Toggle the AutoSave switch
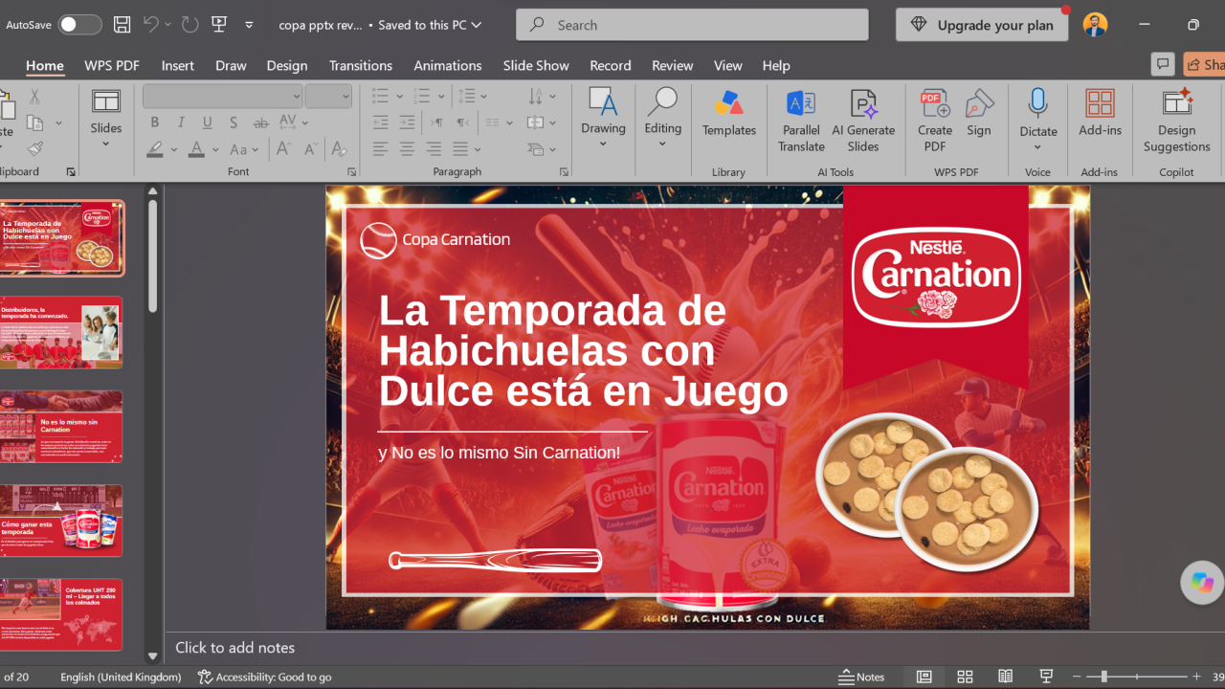 pyautogui.click(x=80, y=25)
